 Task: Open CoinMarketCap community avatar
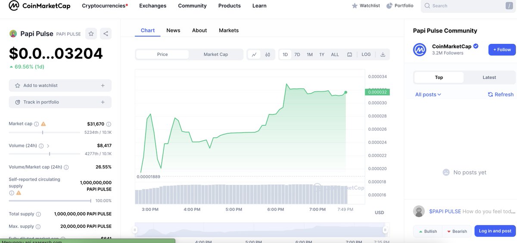(x=420, y=49)
